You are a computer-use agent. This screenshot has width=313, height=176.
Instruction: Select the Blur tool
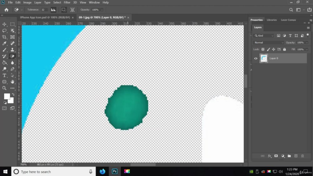point(13,63)
